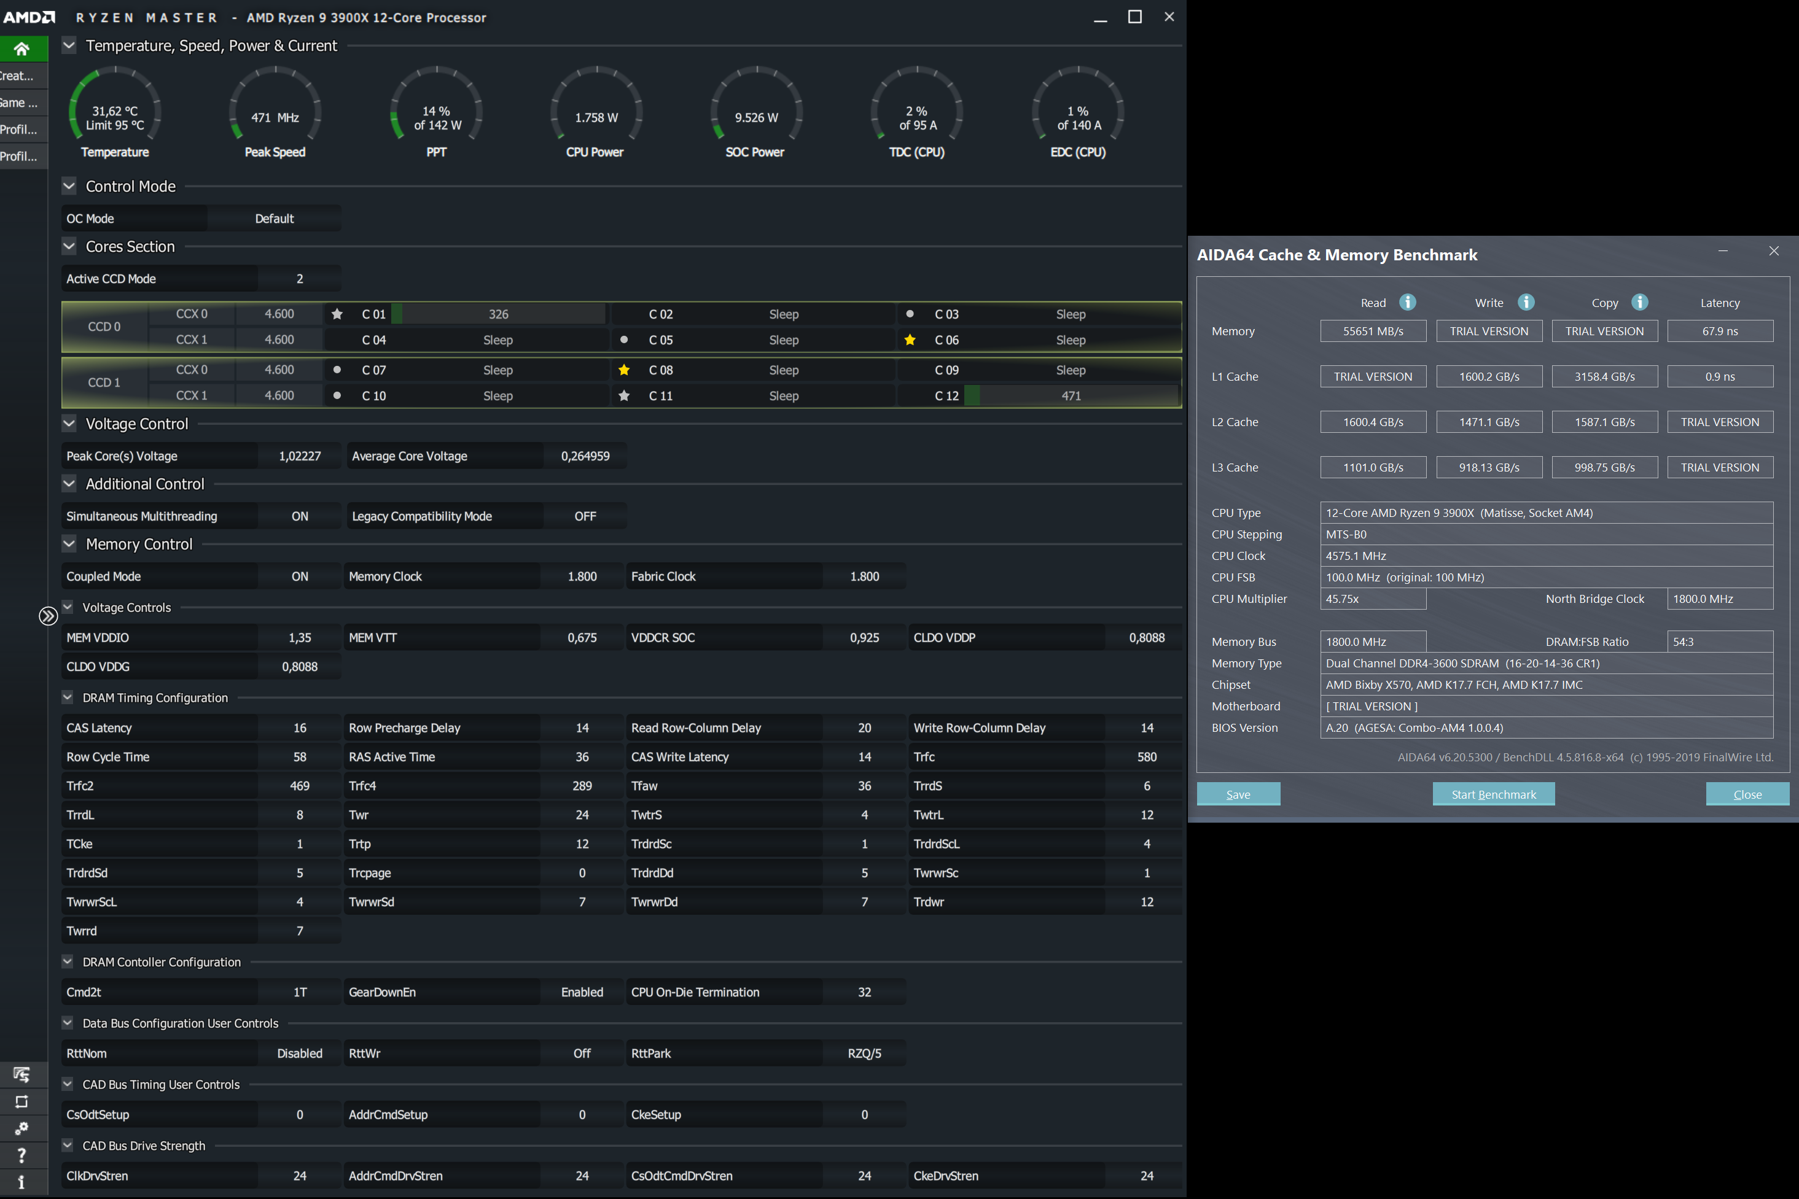
Task: Select the 'Creat...' sidebar profile tab
Action: coord(21,76)
